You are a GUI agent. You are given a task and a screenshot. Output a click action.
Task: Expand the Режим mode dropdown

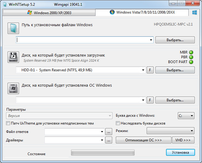(171, 131)
